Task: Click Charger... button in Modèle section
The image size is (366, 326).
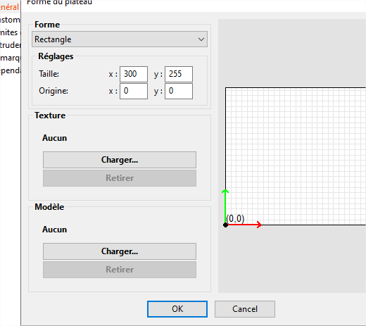Action: click(x=120, y=251)
